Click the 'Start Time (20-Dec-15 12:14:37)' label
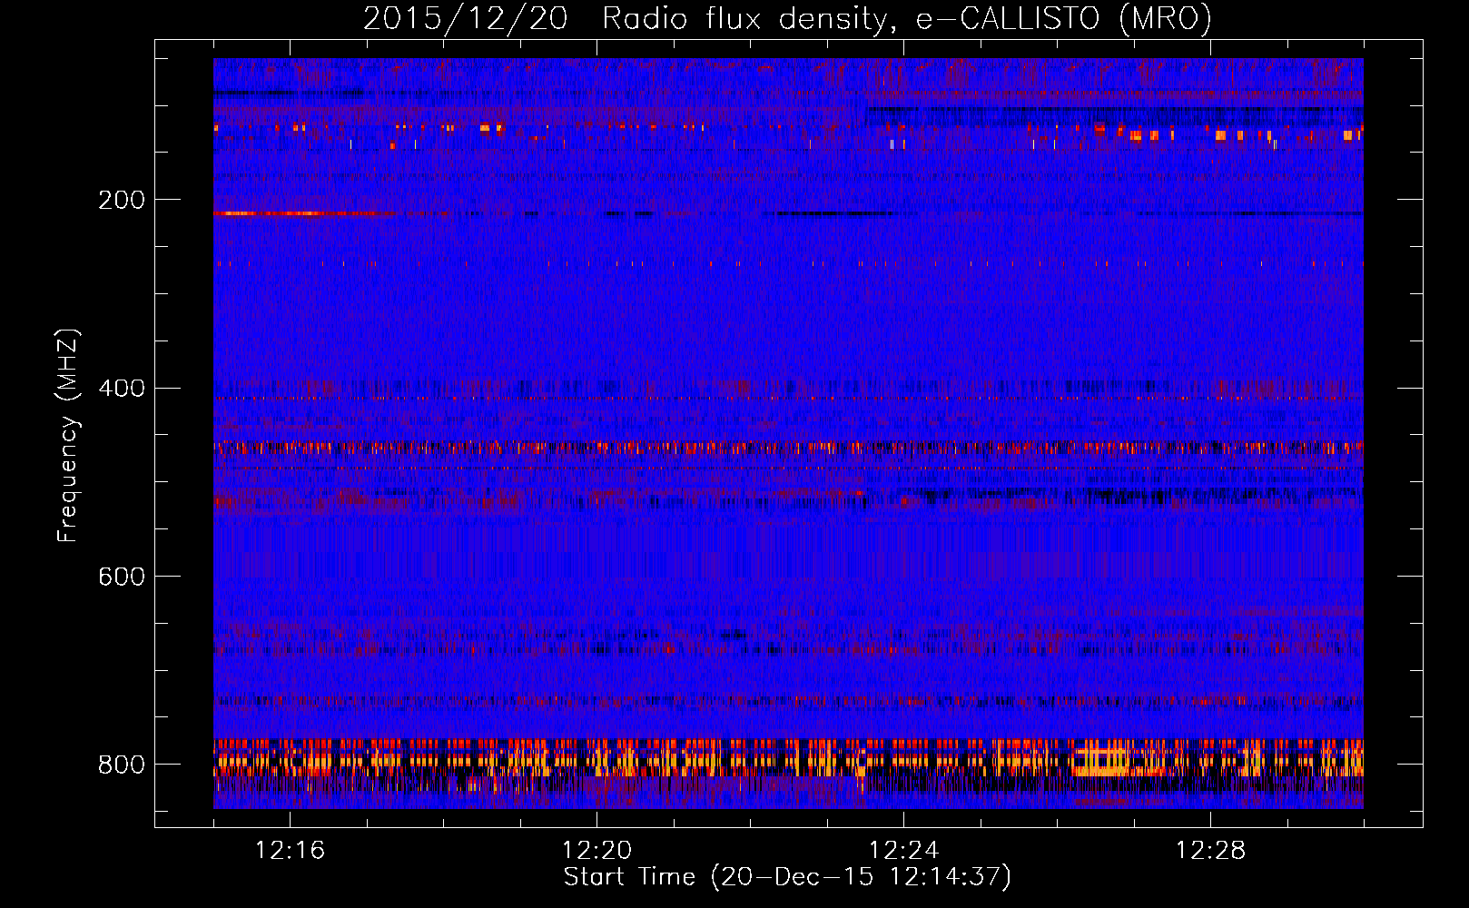 (x=787, y=877)
